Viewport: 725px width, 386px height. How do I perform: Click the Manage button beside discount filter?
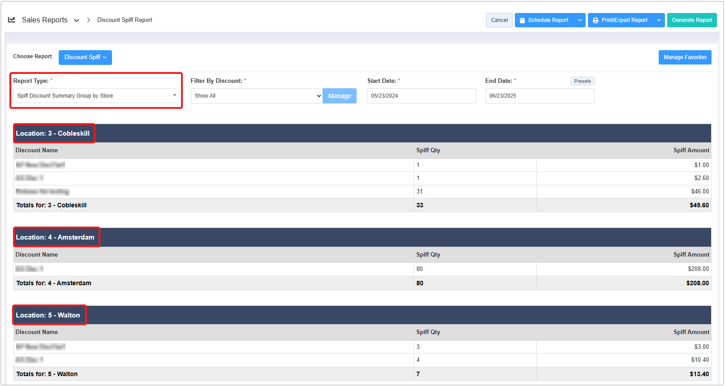(x=339, y=96)
